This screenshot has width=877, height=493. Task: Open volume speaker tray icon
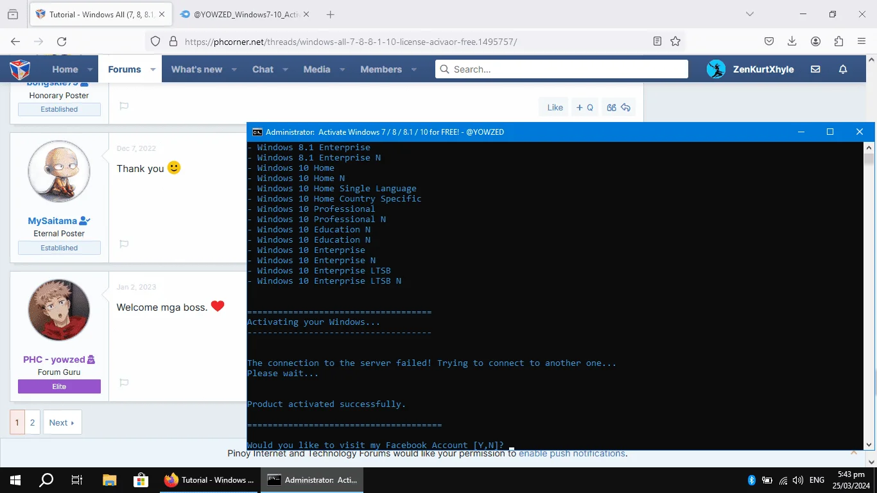coord(798,480)
